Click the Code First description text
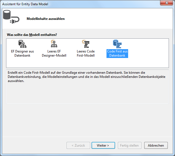This screenshot has width=175, height=156. pyautogui.click(x=86, y=77)
